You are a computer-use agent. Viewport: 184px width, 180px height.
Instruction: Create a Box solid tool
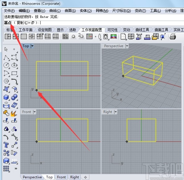pyautogui.click(x=6, y=97)
